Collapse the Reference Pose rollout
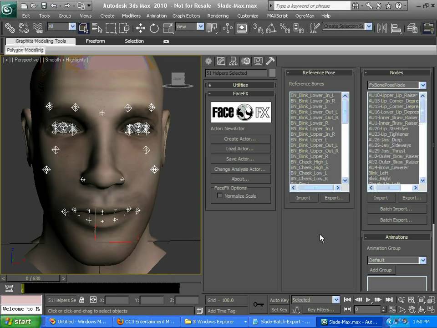Viewport: 437px width, 328px height. (x=319, y=73)
